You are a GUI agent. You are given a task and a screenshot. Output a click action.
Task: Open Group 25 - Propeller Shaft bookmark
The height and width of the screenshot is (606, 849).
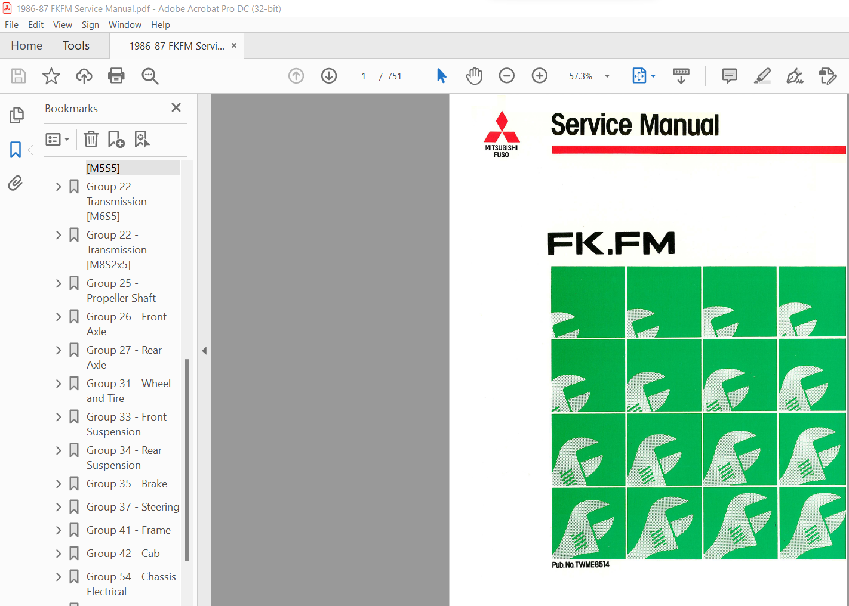point(121,290)
